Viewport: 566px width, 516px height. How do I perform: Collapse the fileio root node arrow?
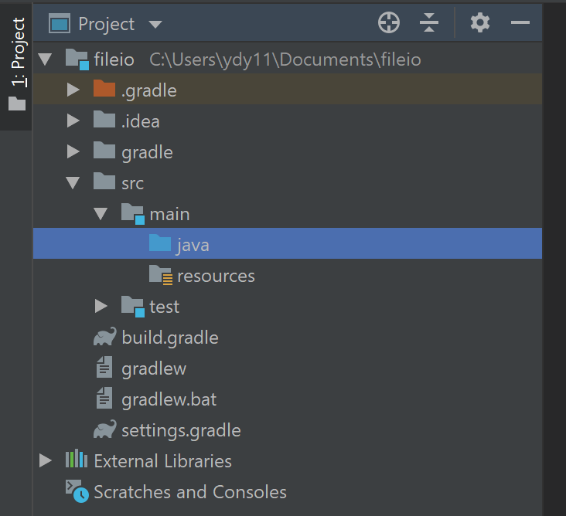point(45,59)
